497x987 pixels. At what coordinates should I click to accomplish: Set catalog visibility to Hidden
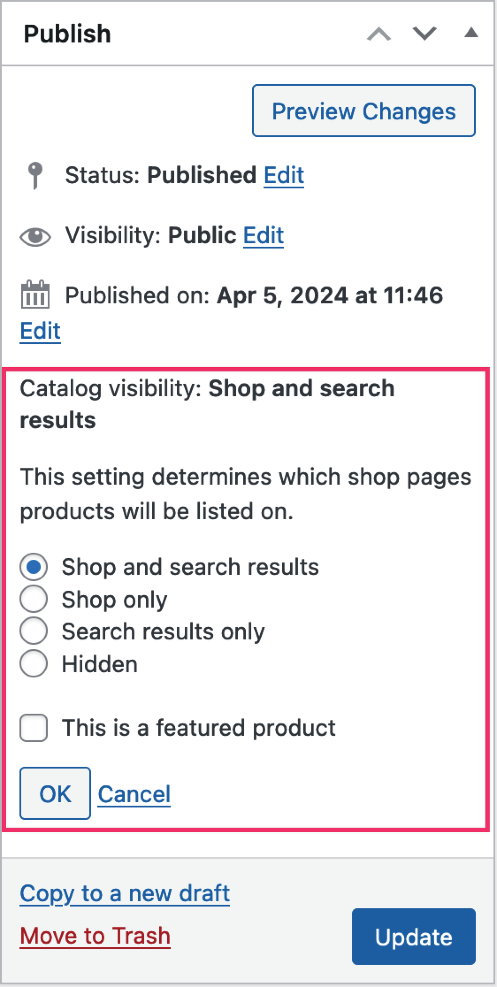pyautogui.click(x=33, y=663)
